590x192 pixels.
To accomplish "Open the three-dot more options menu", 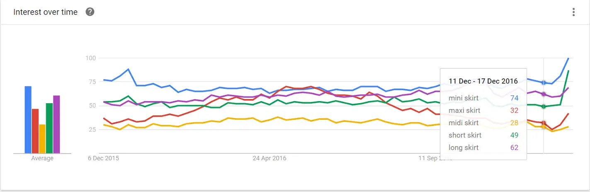I will tap(573, 12).
